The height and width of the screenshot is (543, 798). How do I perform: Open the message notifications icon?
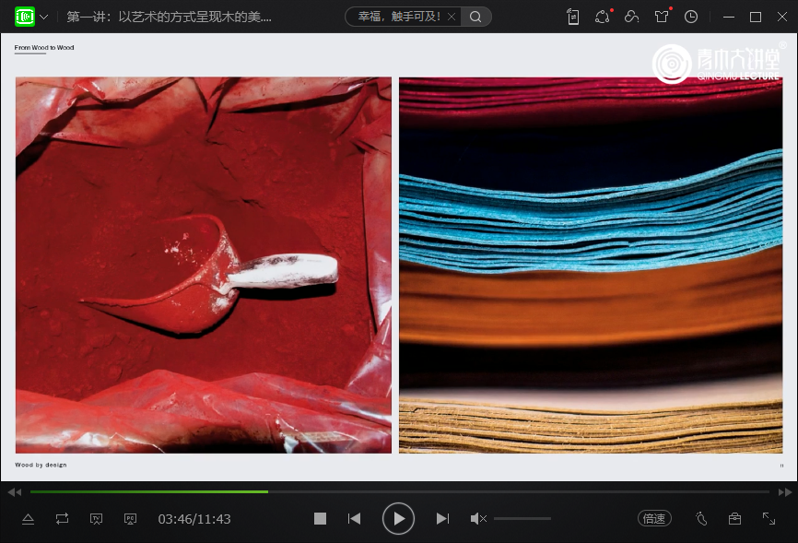pyautogui.click(x=603, y=17)
